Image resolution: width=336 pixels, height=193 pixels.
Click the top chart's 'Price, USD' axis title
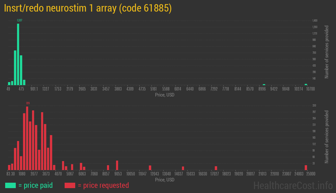[165, 95]
